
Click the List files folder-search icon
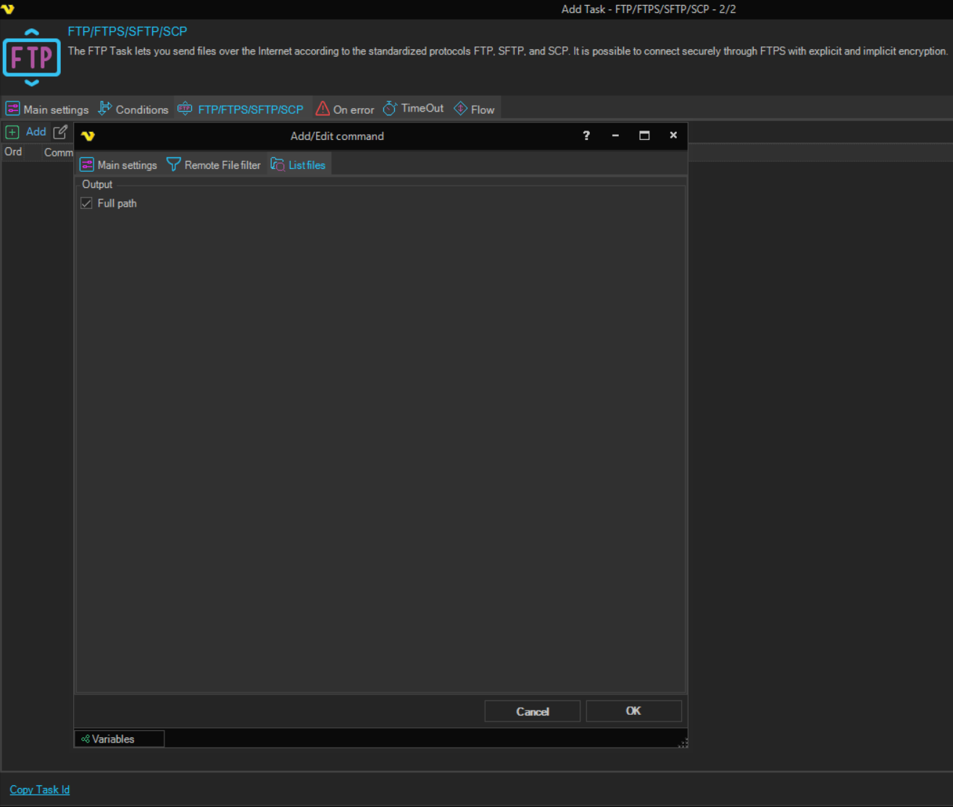277,165
